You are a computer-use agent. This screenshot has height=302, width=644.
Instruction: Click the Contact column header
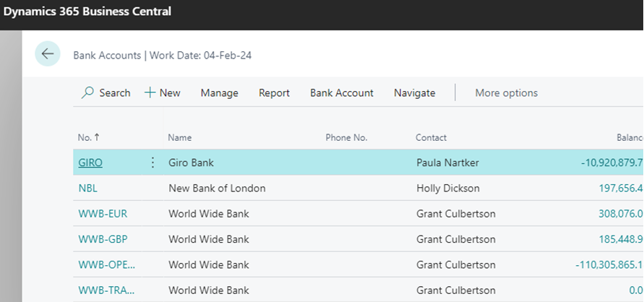431,137
